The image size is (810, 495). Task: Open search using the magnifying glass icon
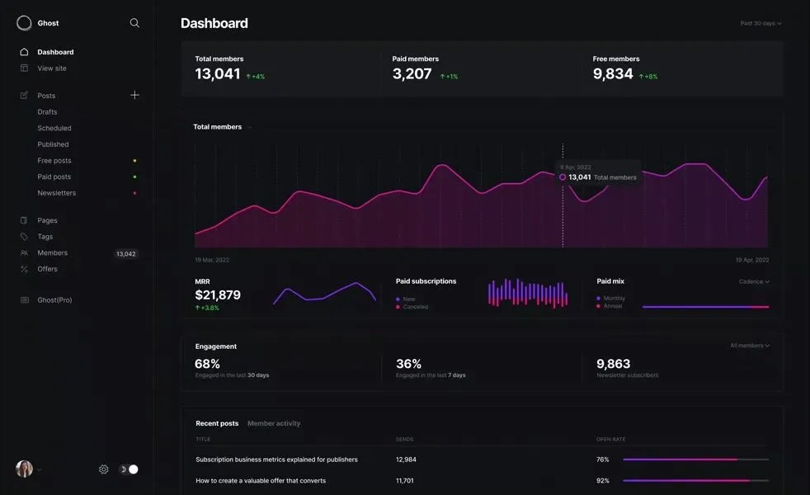click(134, 22)
